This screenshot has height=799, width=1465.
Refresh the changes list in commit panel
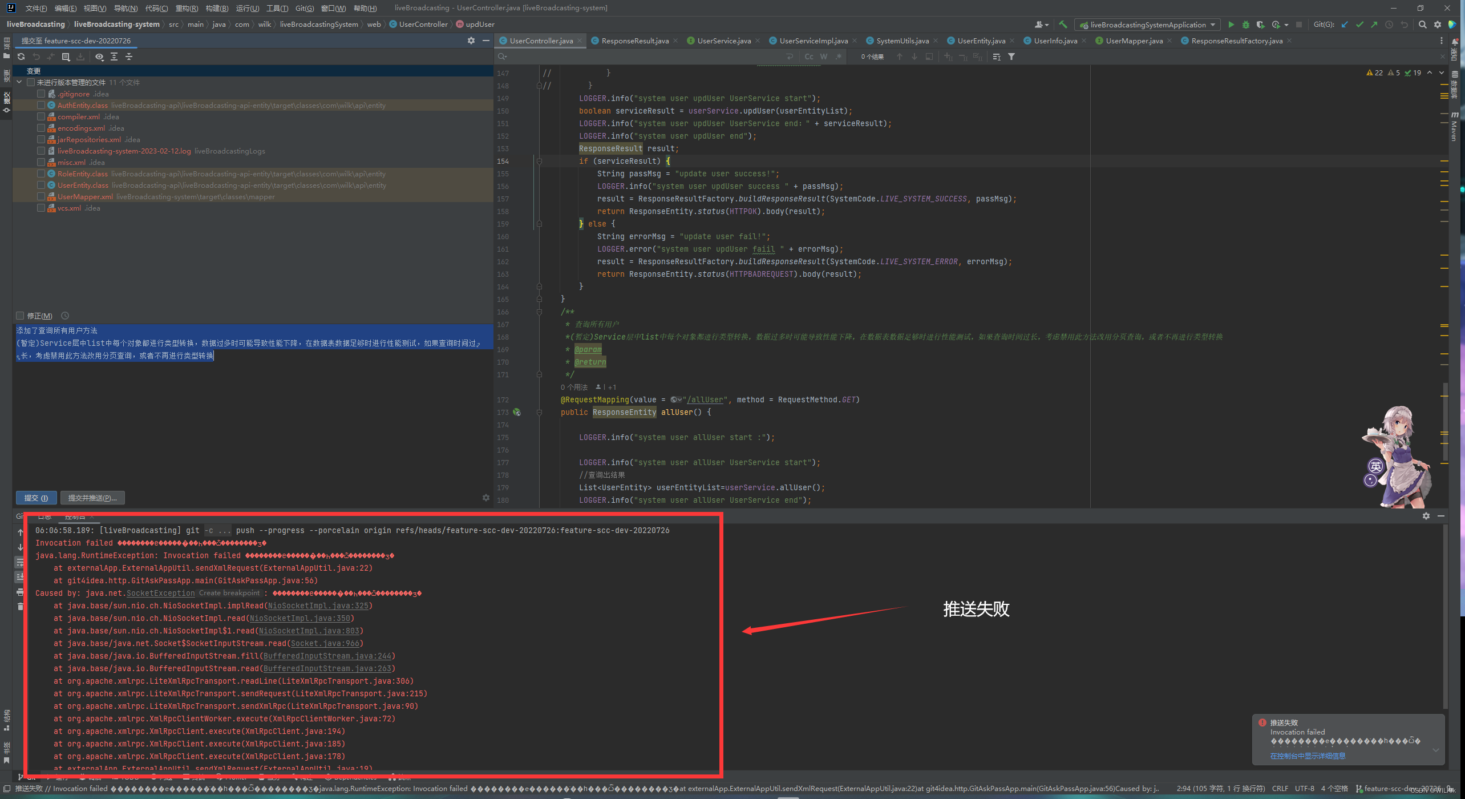click(x=21, y=57)
